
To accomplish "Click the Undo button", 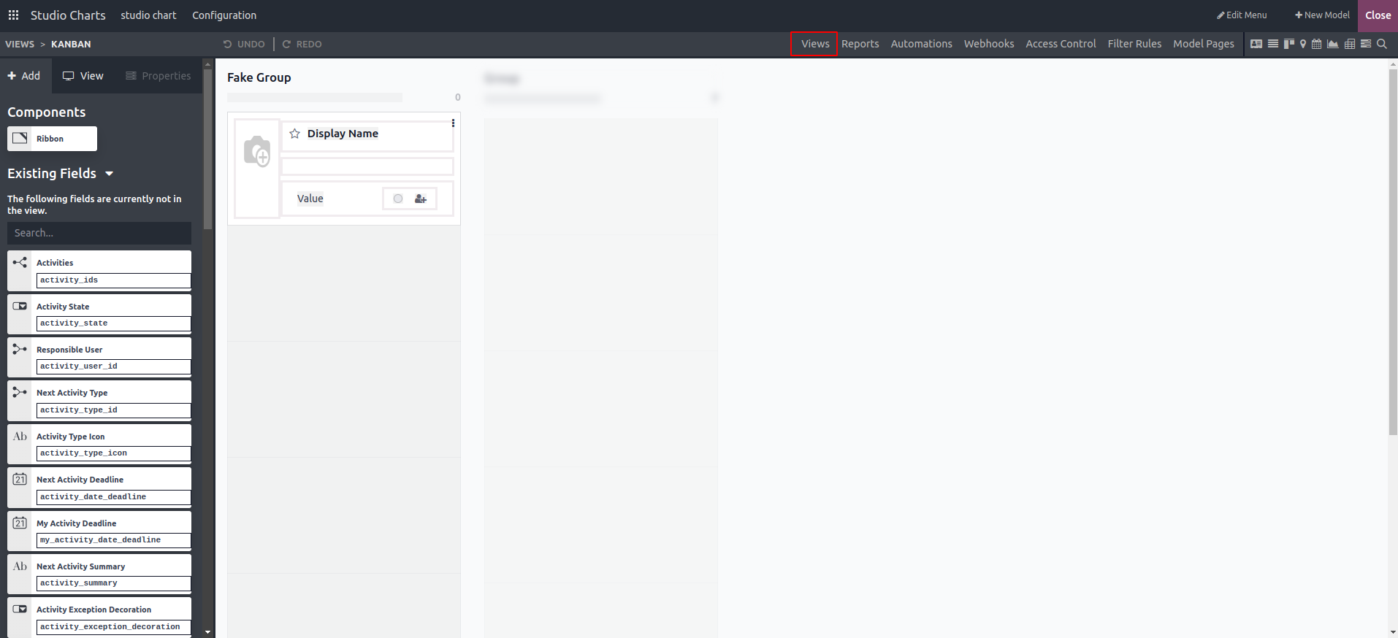I will [244, 45].
